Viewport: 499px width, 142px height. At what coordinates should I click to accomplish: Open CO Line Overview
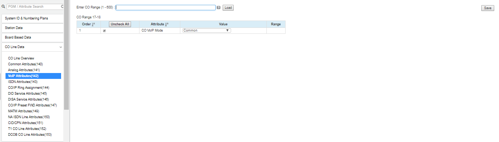tap(21, 58)
